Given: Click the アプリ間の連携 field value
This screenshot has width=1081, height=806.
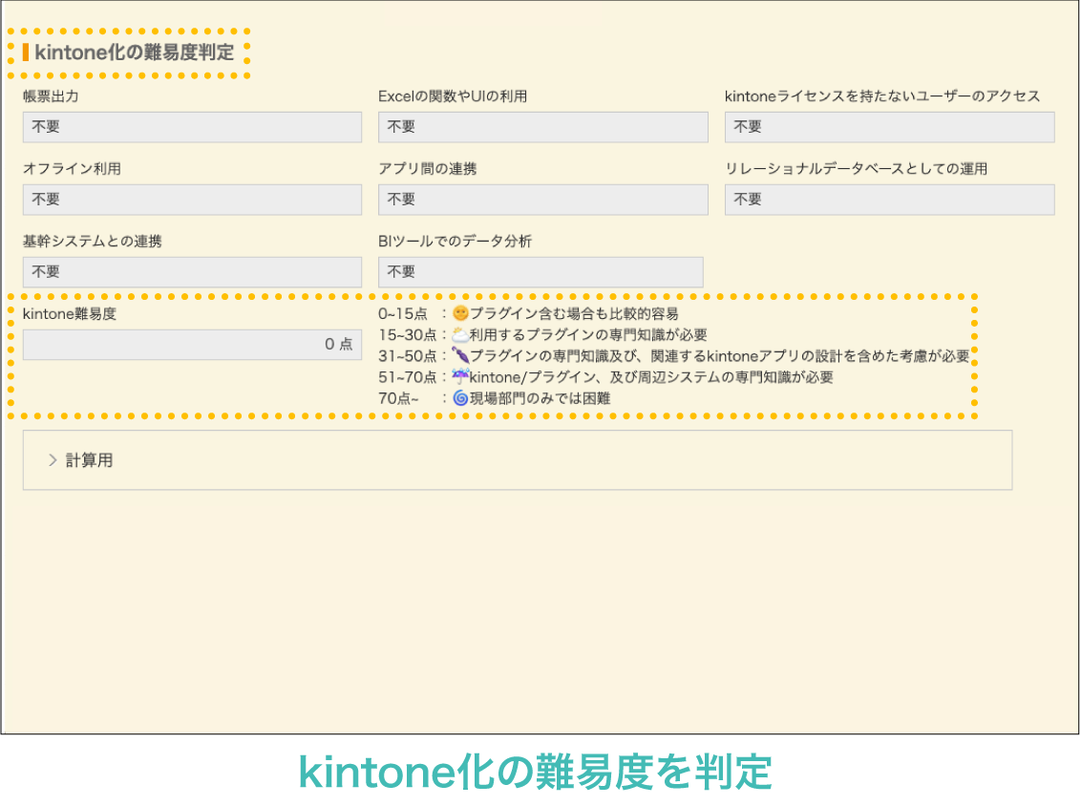Looking at the screenshot, I should point(543,200).
